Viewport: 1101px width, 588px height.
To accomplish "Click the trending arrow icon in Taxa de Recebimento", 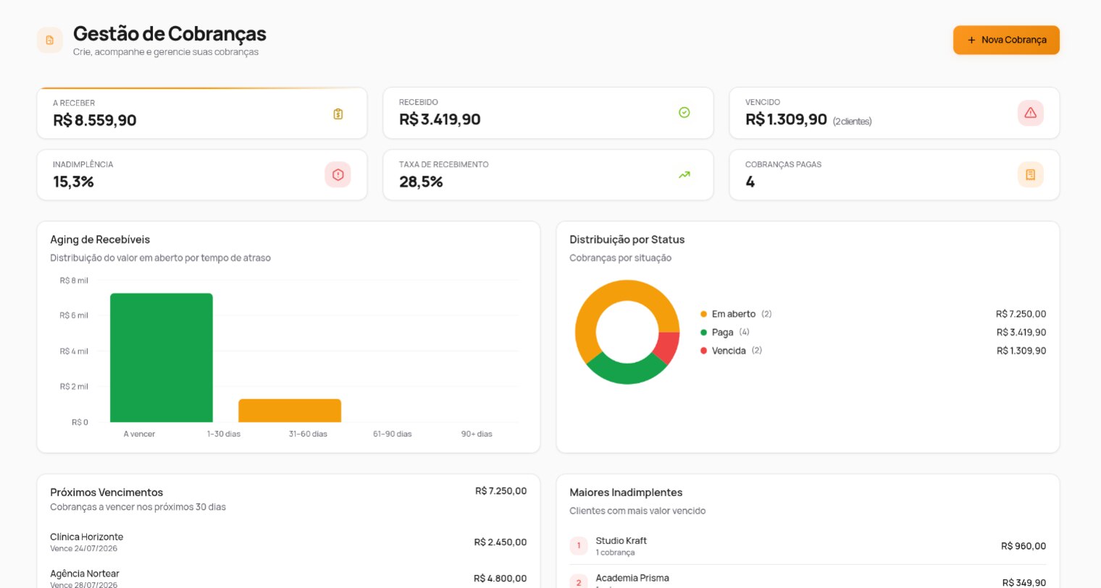I will coord(685,174).
